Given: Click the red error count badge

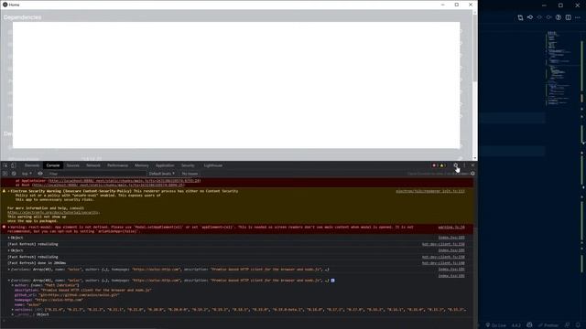Looking at the screenshot, I should [x=434, y=165].
